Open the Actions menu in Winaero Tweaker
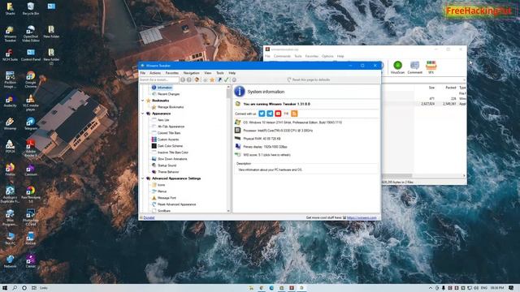 [155, 73]
